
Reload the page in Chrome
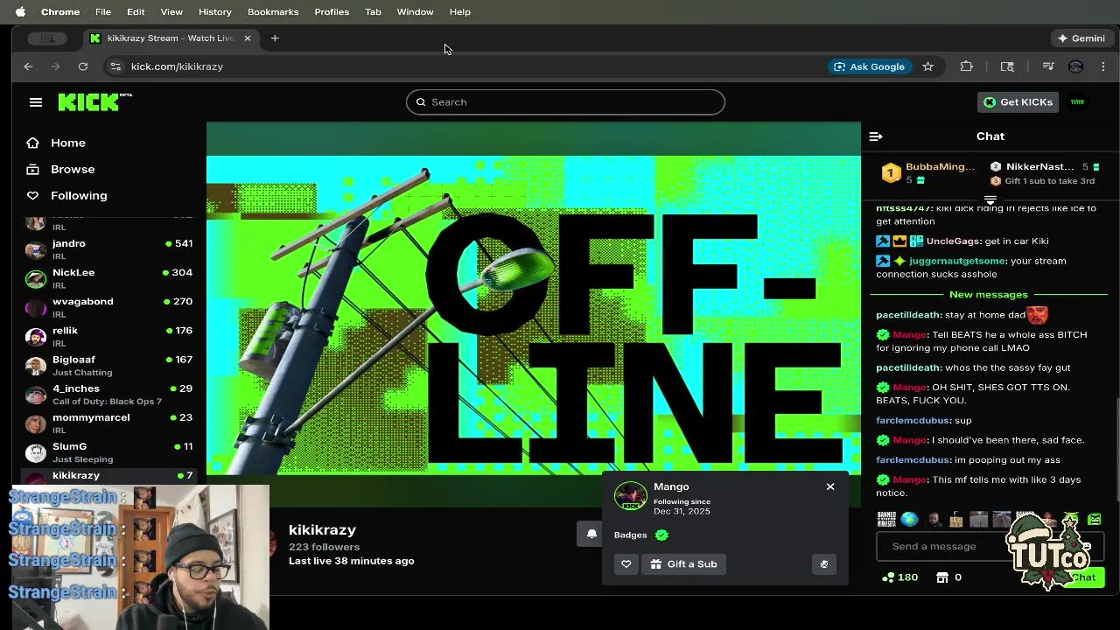pyautogui.click(x=83, y=66)
